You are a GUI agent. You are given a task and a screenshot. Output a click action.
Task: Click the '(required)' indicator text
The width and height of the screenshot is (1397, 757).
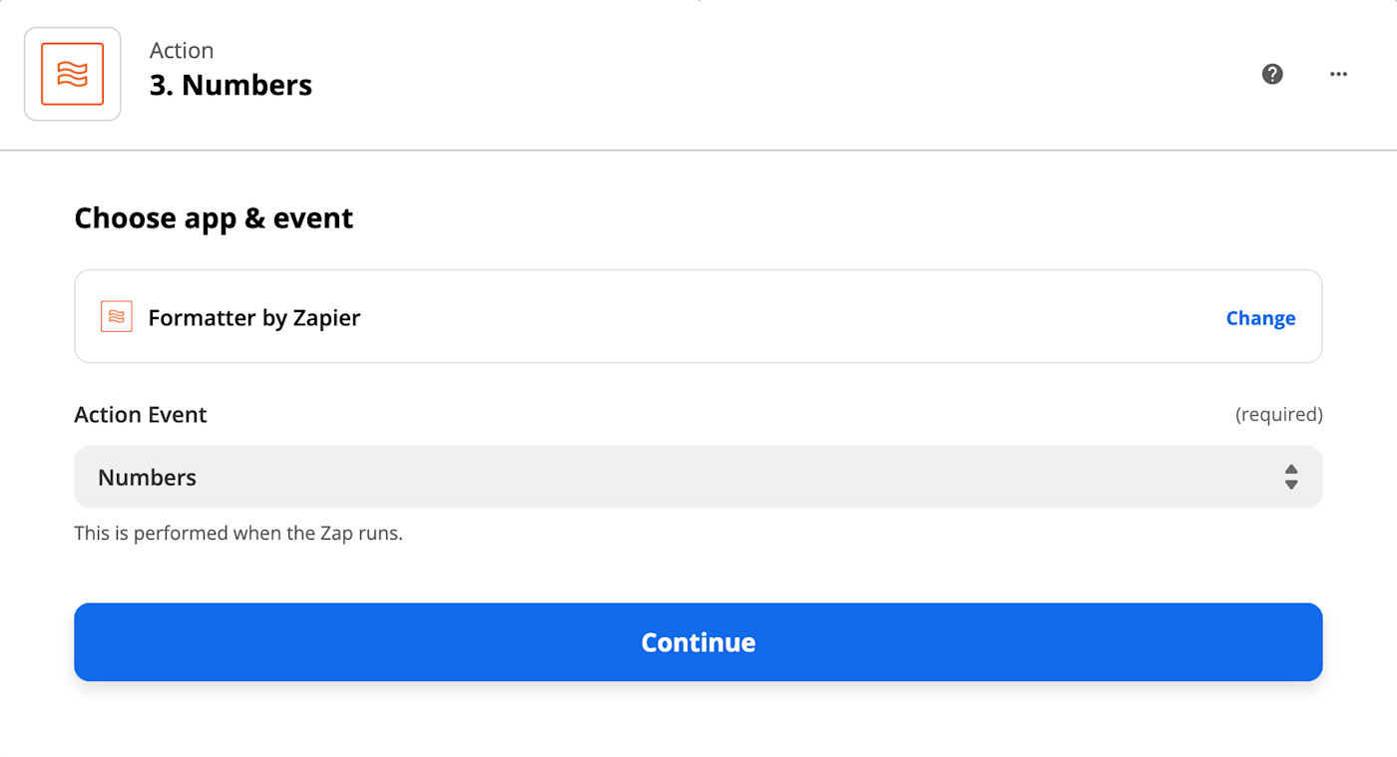[1278, 415]
